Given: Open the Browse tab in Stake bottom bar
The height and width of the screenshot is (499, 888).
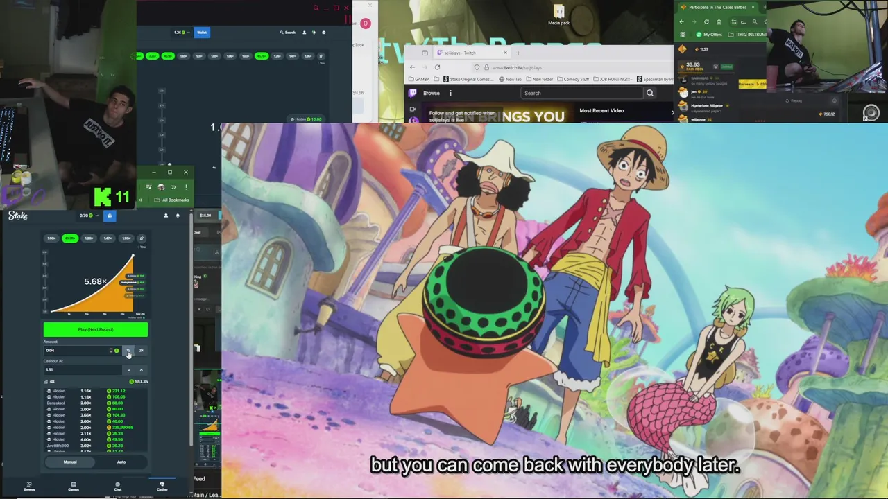Looking at the screenshot, I should [29, 487].
